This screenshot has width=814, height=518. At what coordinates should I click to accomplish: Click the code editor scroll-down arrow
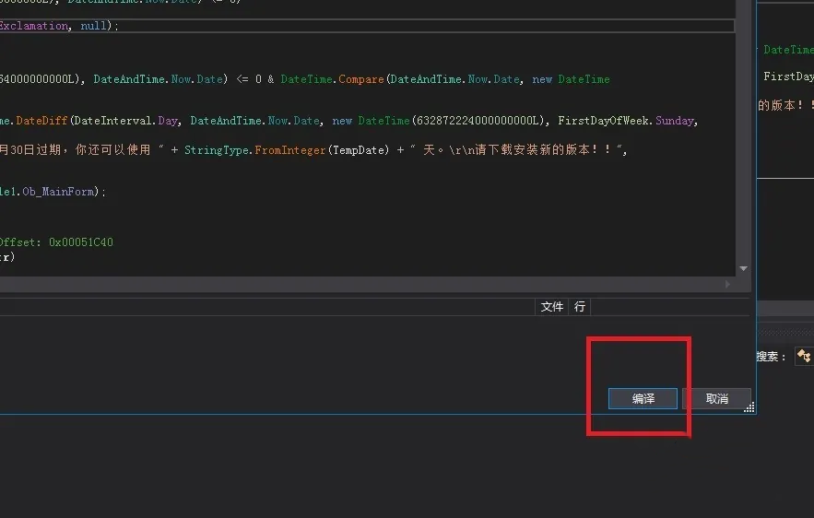[x=744, y=268]
